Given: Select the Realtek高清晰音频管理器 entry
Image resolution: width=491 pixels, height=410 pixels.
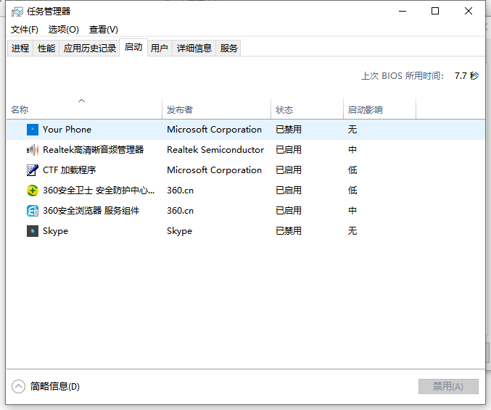Looking at the screenshot, I should pos(94,150).
